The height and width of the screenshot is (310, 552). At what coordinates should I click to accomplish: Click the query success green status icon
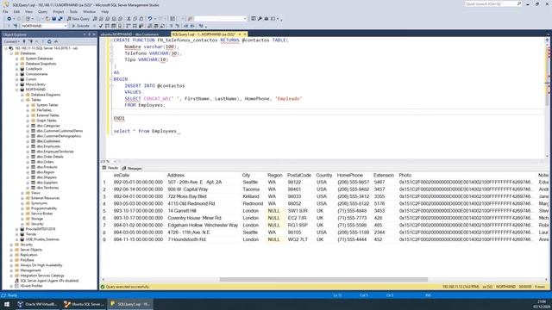103,287
